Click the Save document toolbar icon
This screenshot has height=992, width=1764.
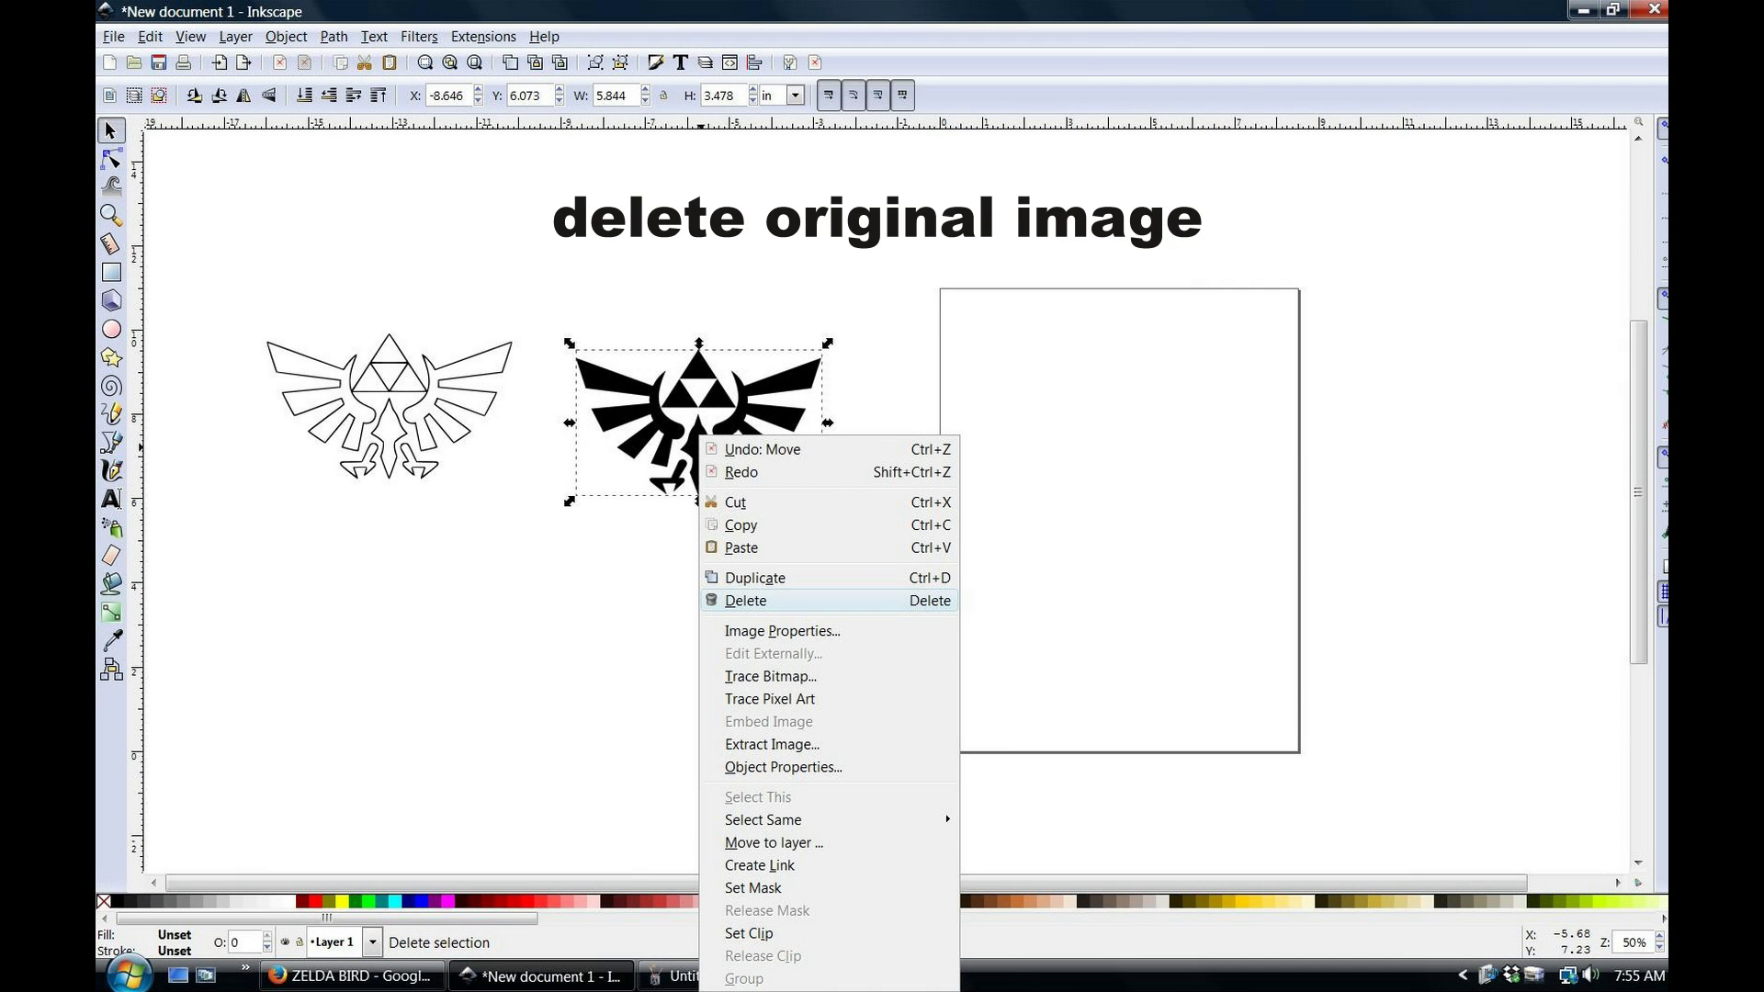point(159,62)
